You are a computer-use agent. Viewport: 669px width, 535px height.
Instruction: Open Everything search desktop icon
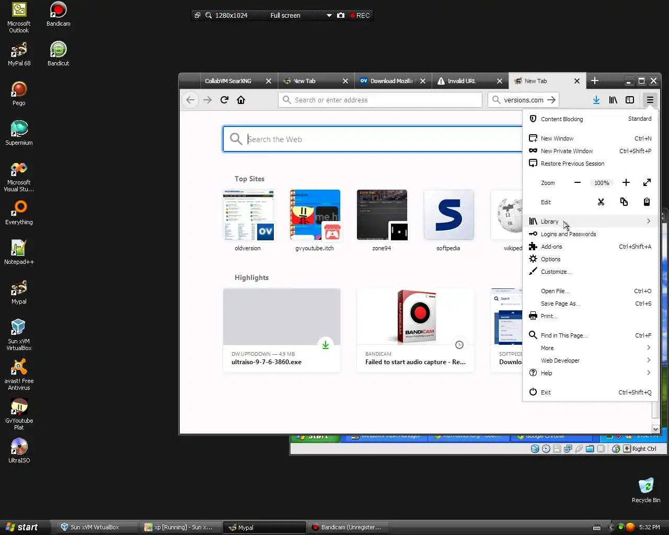coord(19,213)
